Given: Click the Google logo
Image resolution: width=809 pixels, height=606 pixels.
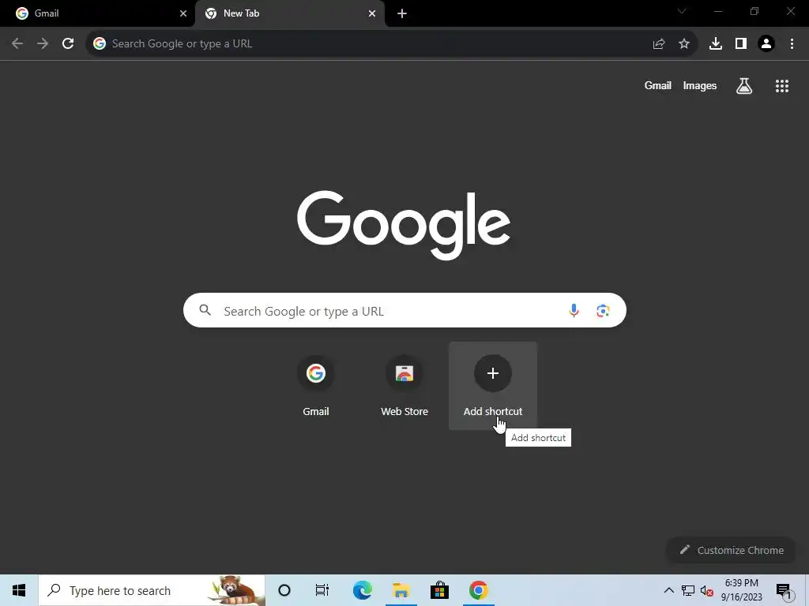Looking at the screenshot, I should click(x=404, y=225).
